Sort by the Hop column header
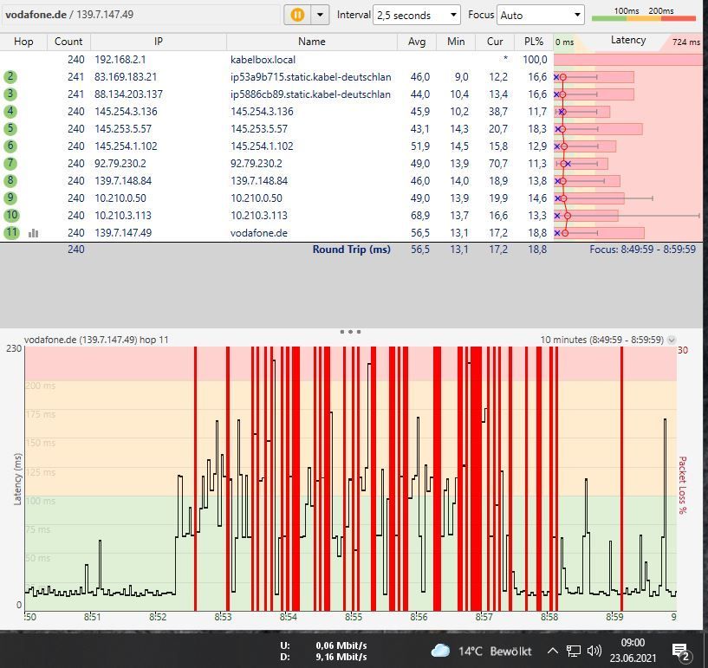The width and height of the screenshot is (708, 668). click(23, 42)
